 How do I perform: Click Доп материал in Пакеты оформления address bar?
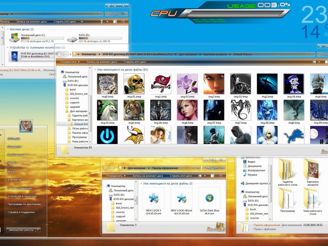point(137,168)
